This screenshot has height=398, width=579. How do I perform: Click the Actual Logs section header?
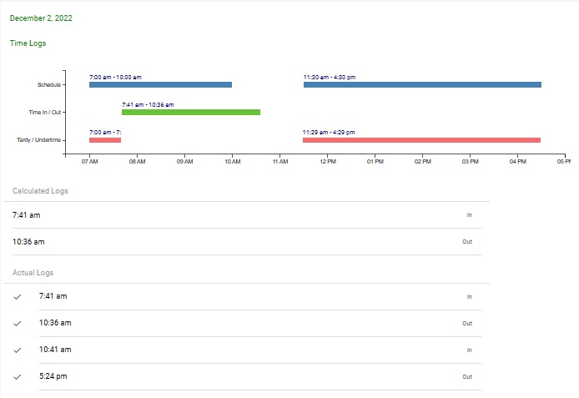33,273
